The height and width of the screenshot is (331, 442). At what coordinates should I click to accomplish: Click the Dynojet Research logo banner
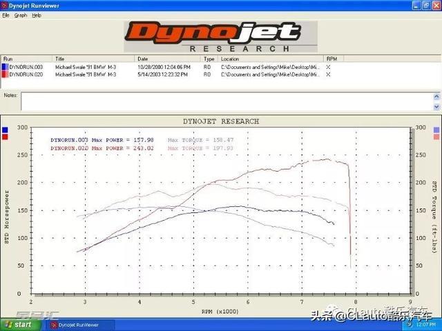point(221,37)
